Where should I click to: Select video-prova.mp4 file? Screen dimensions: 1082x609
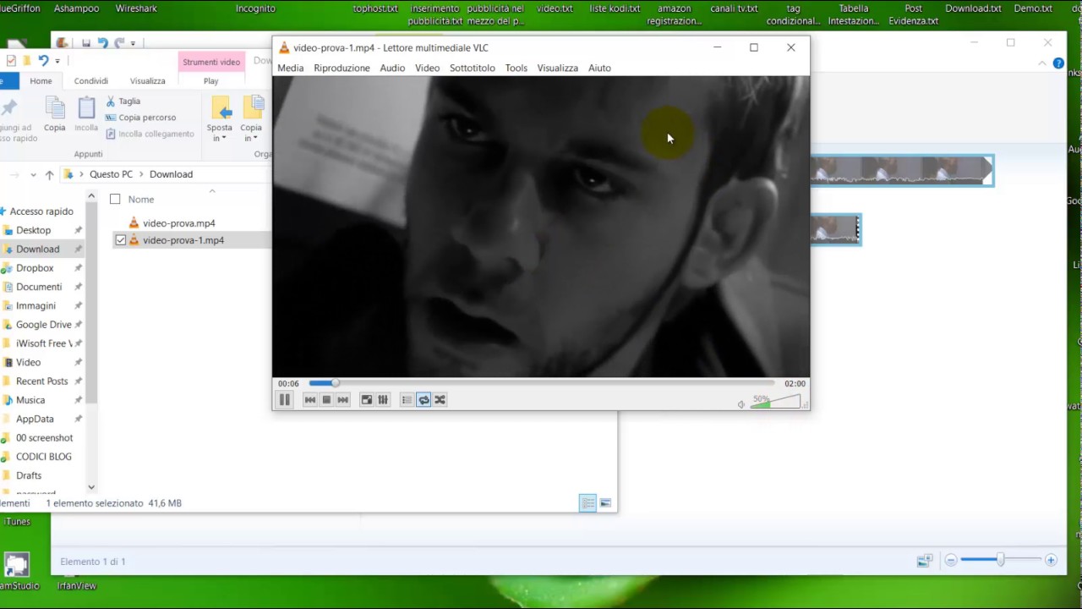coord(179,223)
